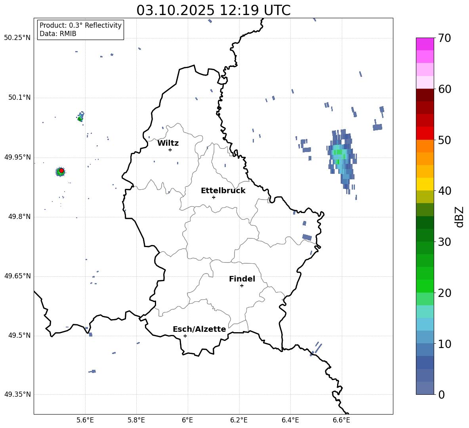The image size is (469, 428).
Task: Click the 6.4°E longitude label
Action: tap(290, 420)
